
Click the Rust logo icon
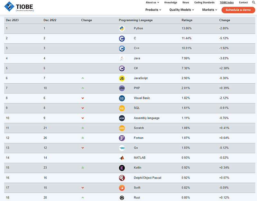coord(122,198)
